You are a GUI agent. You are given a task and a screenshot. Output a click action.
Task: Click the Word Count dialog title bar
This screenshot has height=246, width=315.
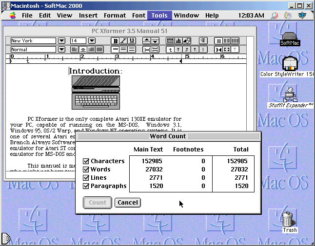[x=168, y=136]
